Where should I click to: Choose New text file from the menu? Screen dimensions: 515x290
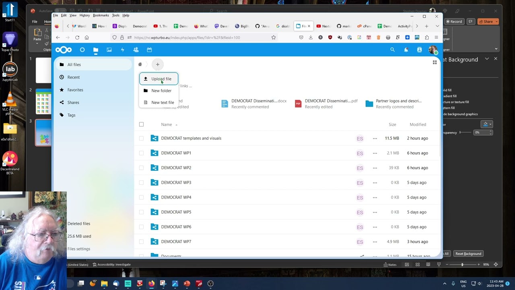click(159, 102)
